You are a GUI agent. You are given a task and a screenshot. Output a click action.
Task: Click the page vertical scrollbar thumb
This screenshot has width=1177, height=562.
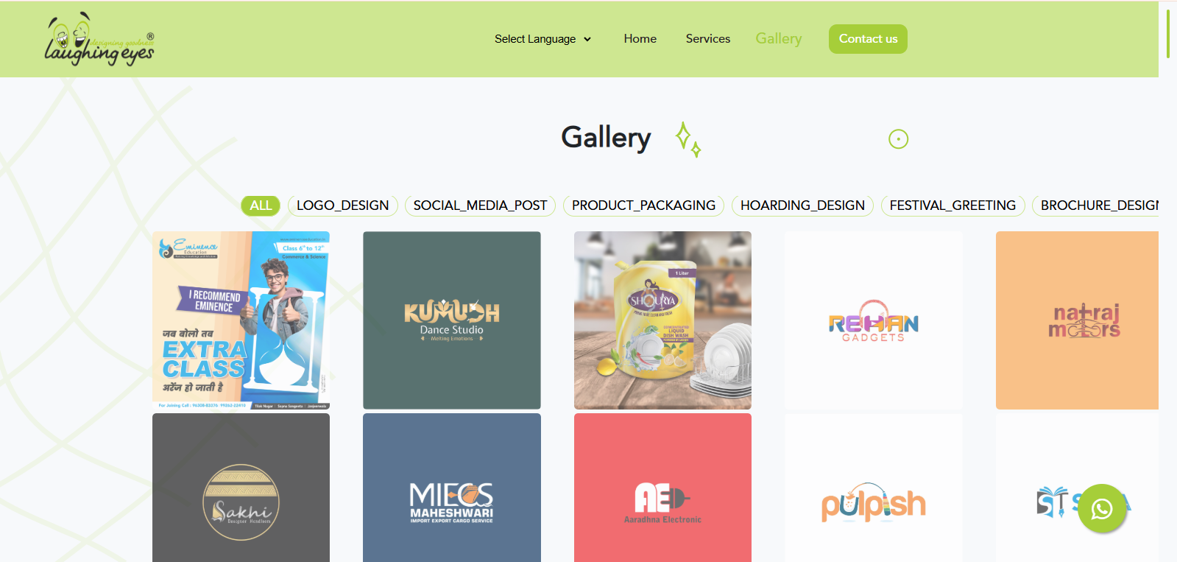1167,34
